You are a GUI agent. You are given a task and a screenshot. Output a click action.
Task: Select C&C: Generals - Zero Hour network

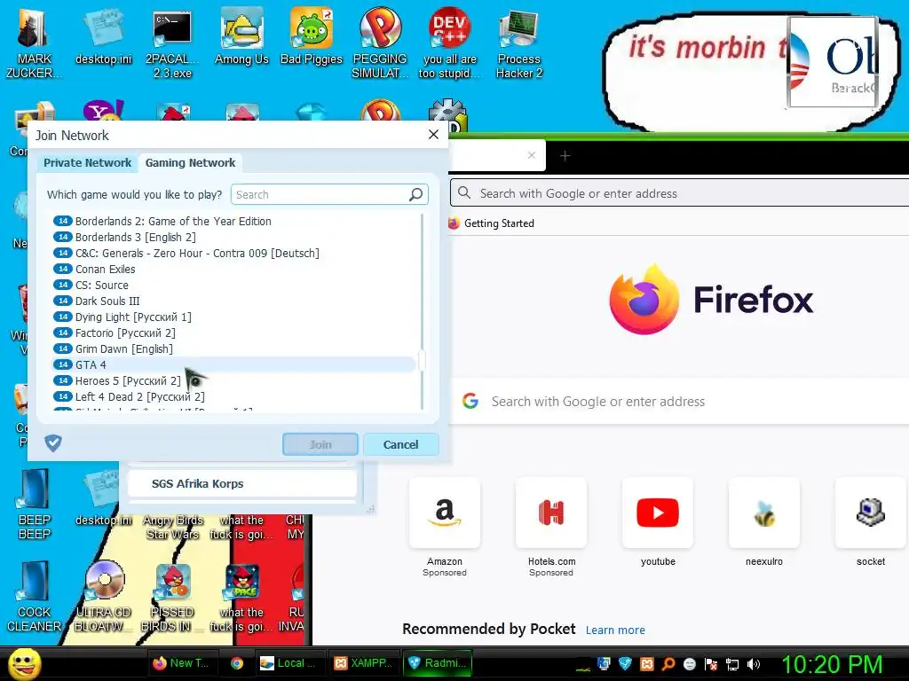point(233,253)
